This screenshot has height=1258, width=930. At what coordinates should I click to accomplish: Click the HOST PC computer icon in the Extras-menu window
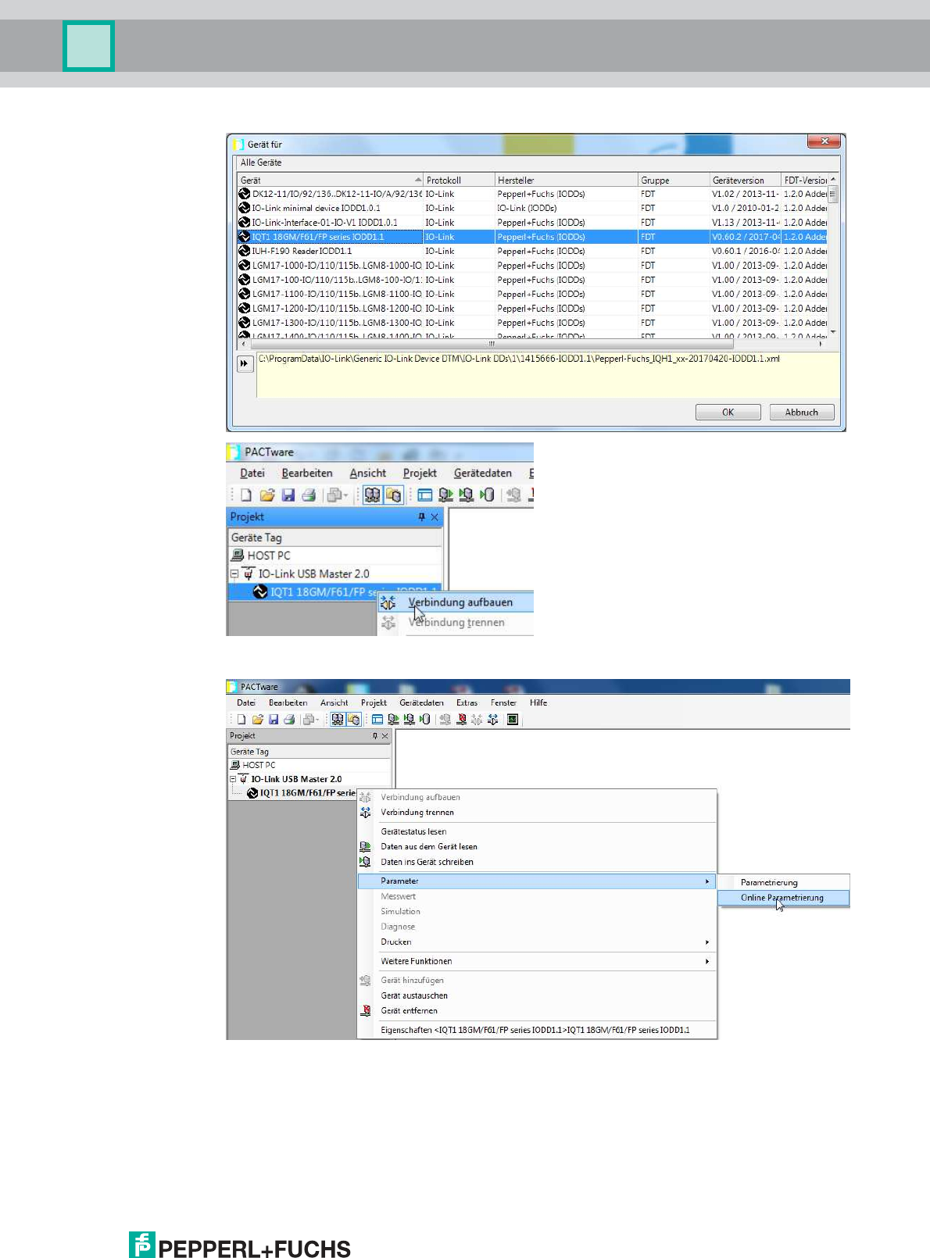(235, 765)
